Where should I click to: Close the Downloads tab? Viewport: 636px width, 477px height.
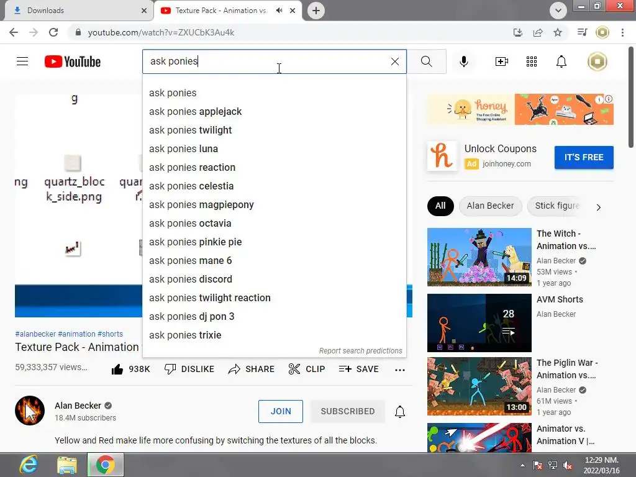click(144, 11)
